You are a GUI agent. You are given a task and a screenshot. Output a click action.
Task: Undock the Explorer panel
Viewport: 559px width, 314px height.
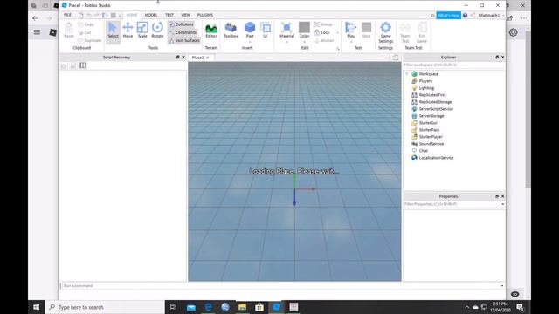(497, 57)
